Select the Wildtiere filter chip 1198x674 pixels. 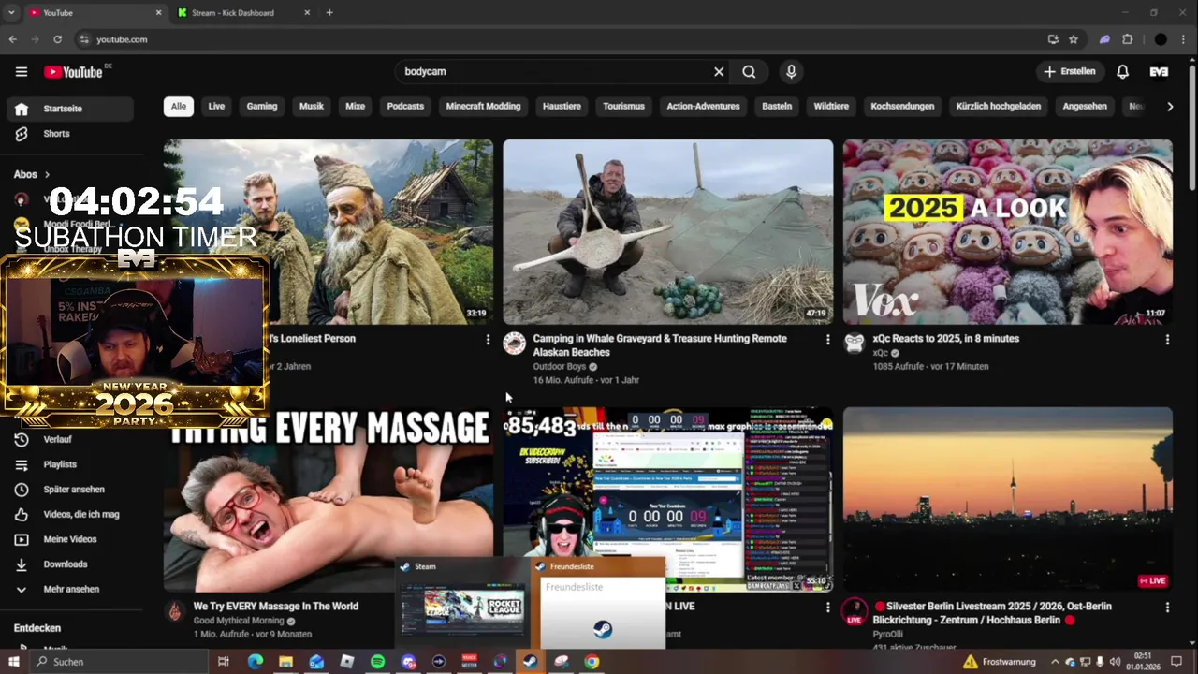tap(831, 106)
